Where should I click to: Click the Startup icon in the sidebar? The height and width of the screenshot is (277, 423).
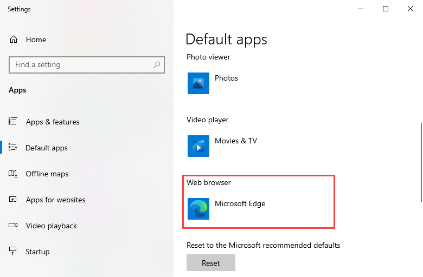(x=14, y=252)
